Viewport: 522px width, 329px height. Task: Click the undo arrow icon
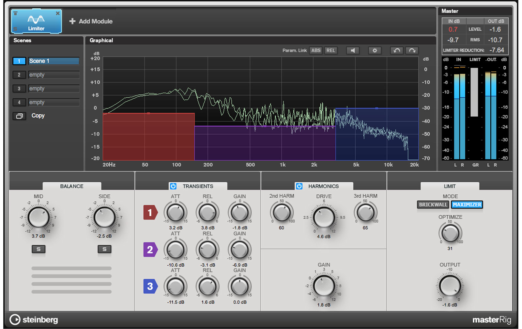[397, 51]
